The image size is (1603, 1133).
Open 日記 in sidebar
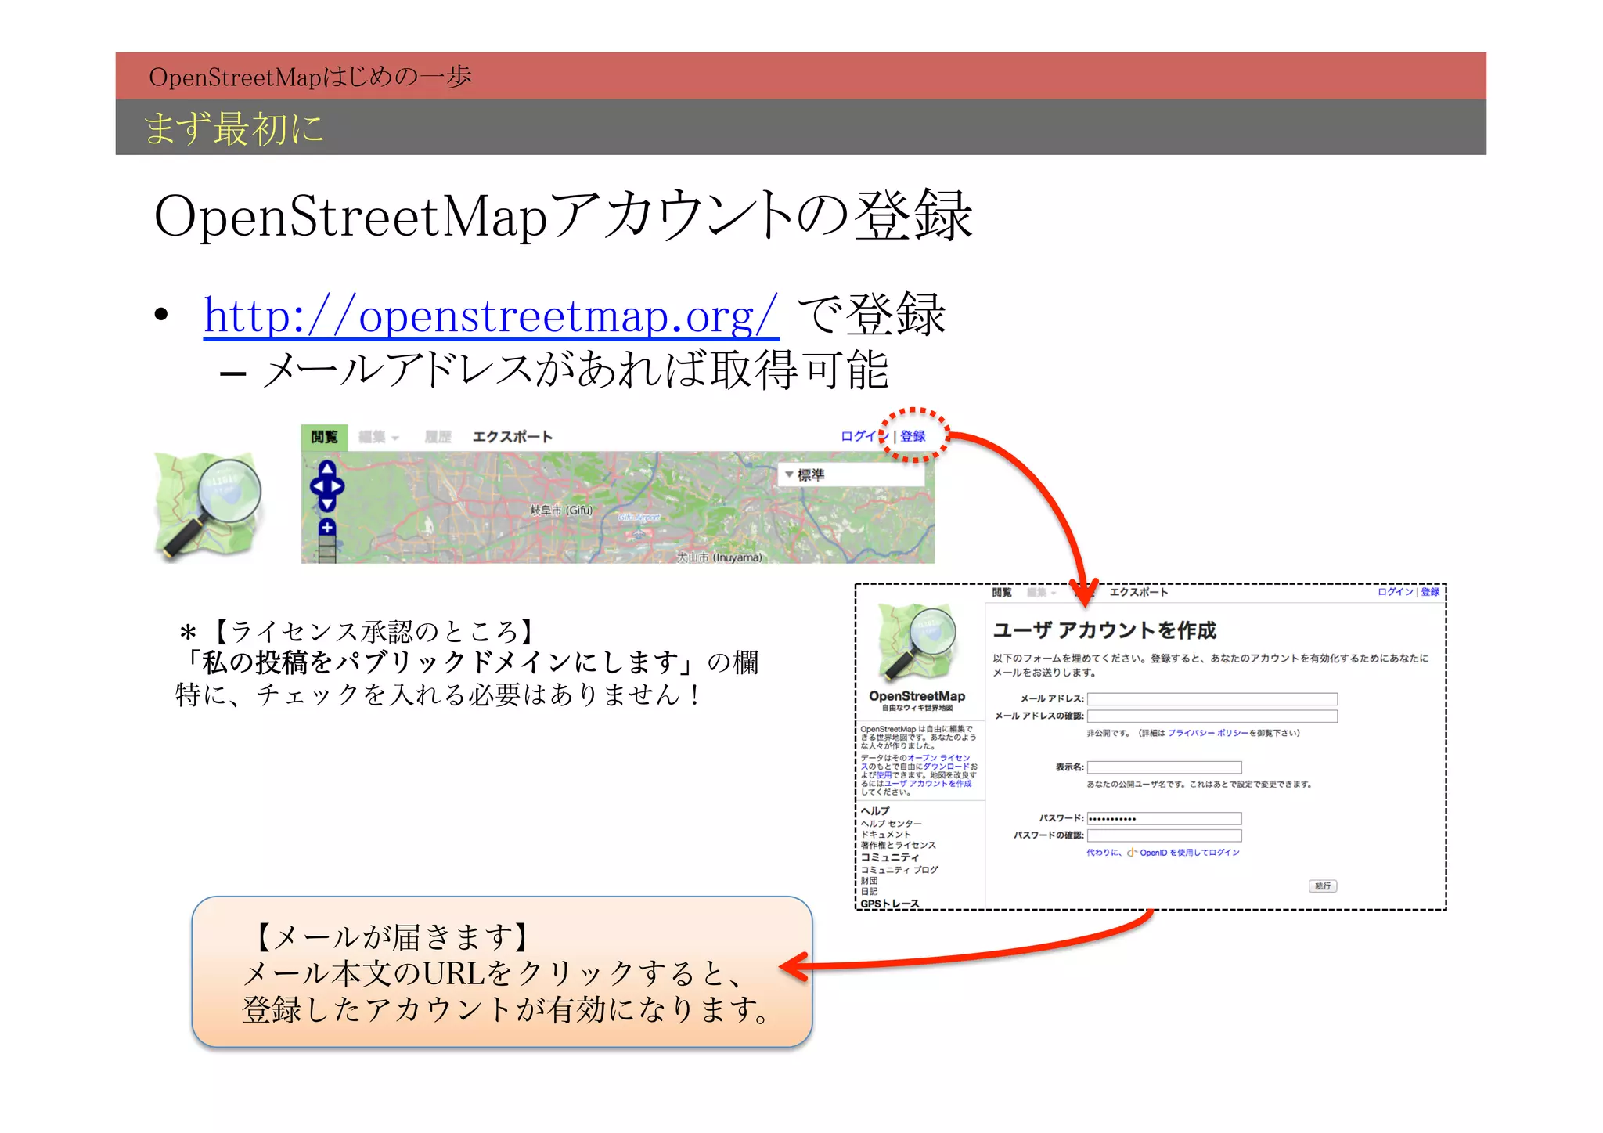pyautogui.click(x=869, y=891)
